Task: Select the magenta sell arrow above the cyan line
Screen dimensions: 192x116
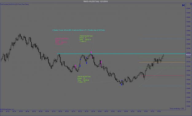Action: [x=91, y=52]
